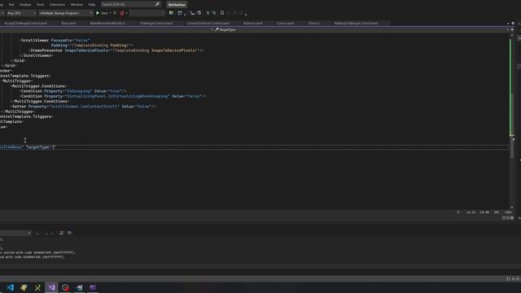521x293 pixels.
Task: Click the gear icon beside tab overflow
Action: click(513, 24)
